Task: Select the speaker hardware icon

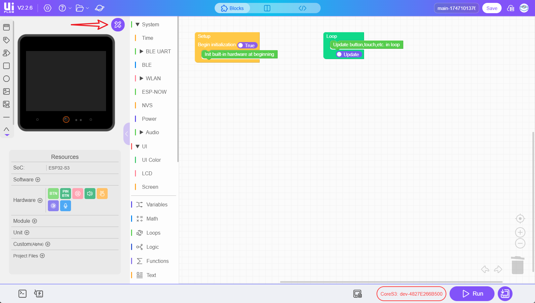Action: [90, 194]
